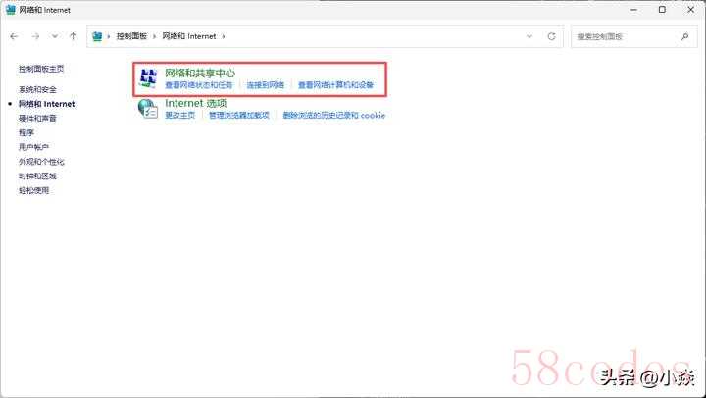This screenshot has height=398, width=706.
Task: Open 更改主页 link
Action: point(180,116)
